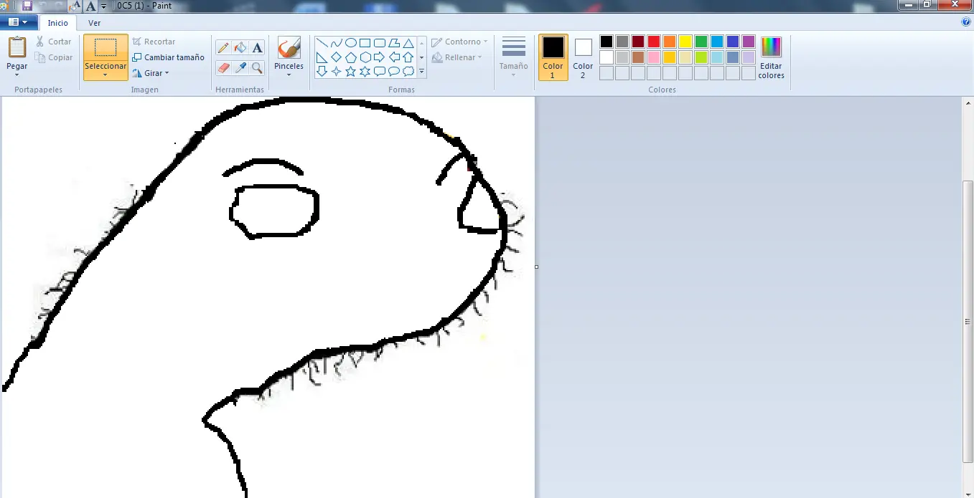Select the Text tool in Herramientas
The width and height of the screenshot is (974, 498).
257,48
